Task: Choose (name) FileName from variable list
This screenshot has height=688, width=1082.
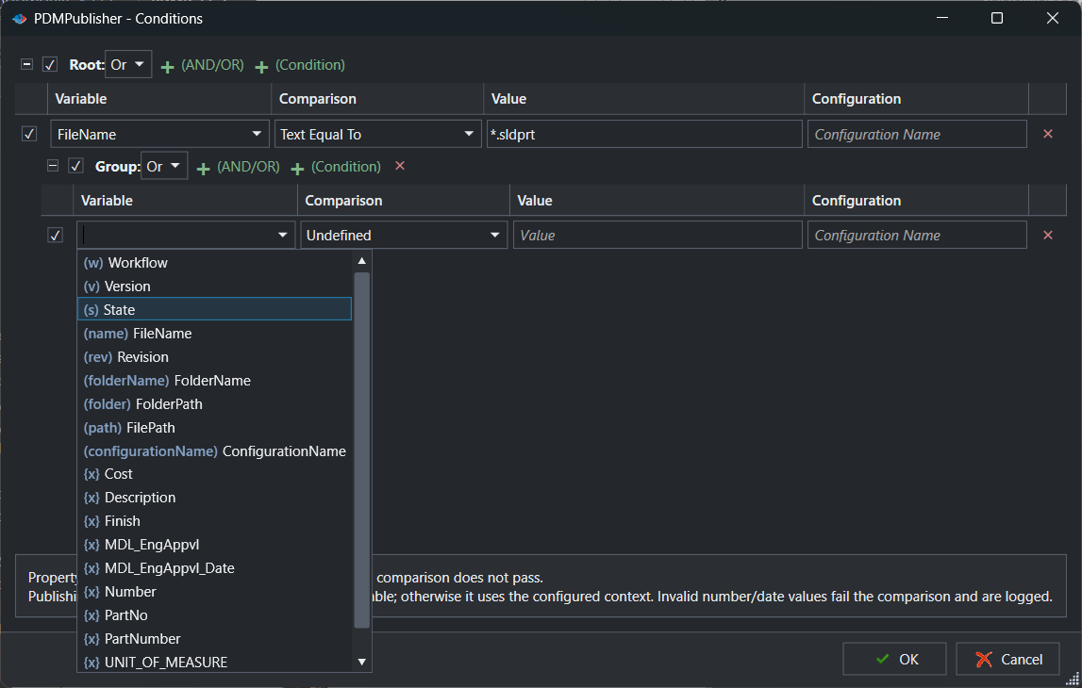Action: pos(214,333)
